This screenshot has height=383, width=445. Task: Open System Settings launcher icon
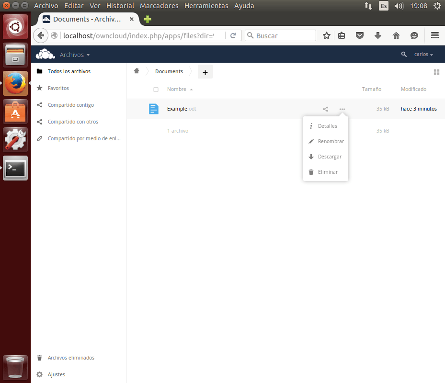15,140
